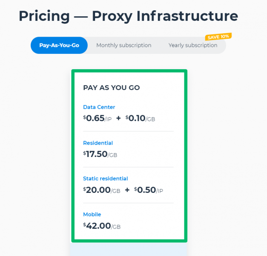
Task: Open the Residential proxy link
Action: click(x=98, y=143)
